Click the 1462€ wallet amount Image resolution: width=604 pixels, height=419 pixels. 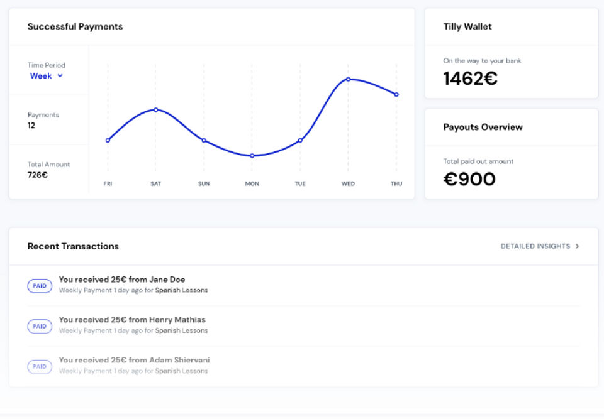coord(471,79)
